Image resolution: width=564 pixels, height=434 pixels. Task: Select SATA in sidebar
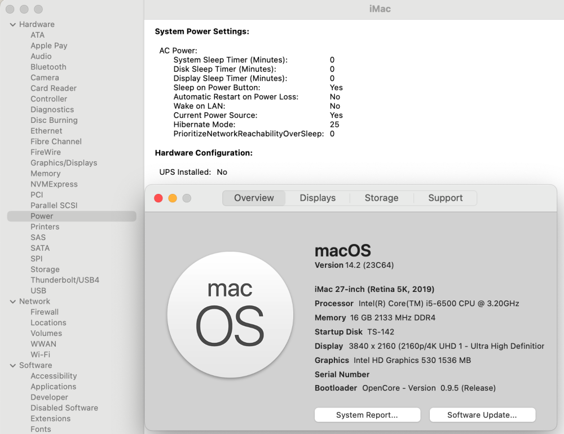tap(40, 248)
